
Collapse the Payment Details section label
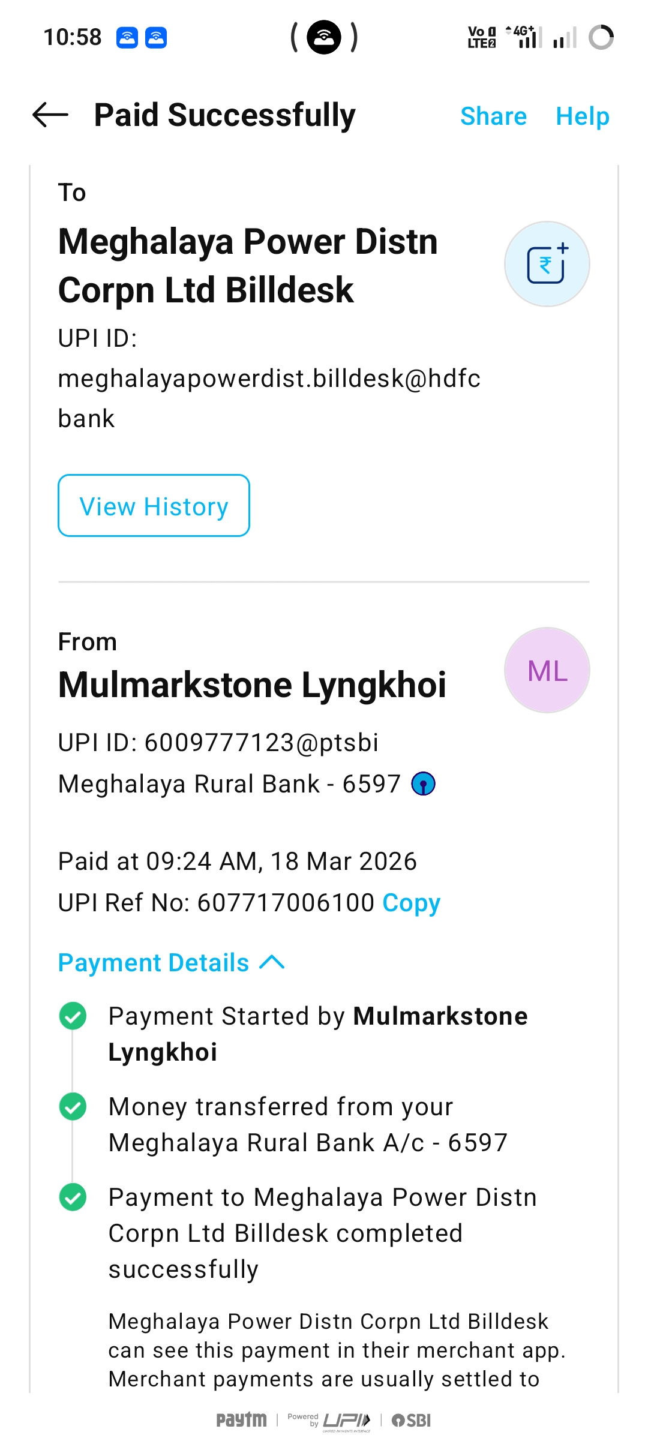click(x=154, y=962)
